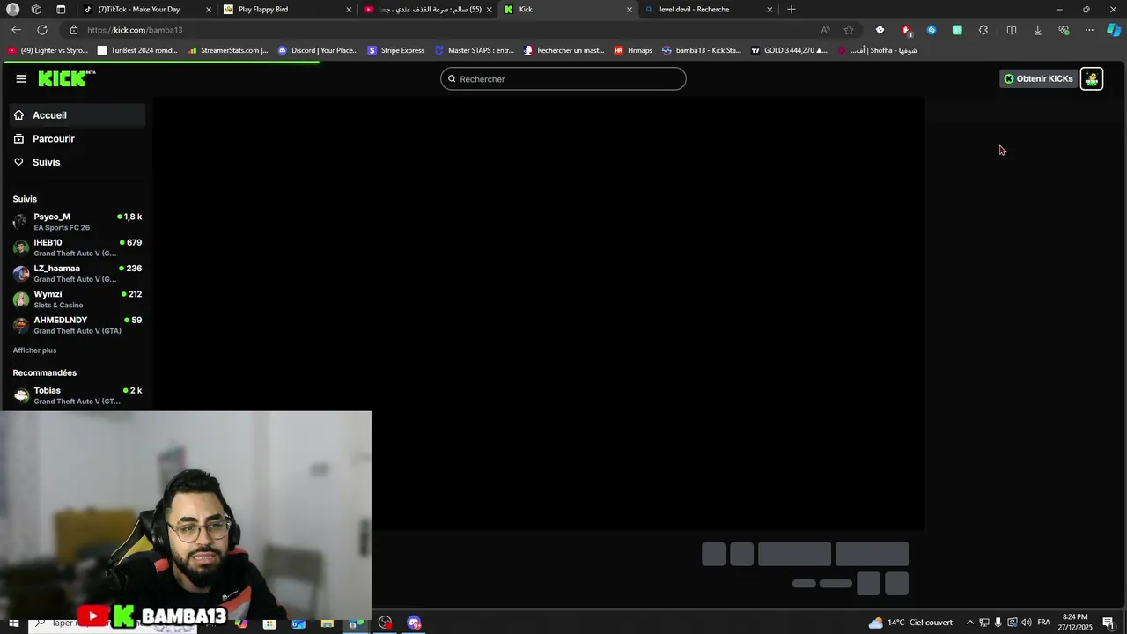
Task: Click the Rechercher search field
Action: [563, 79]
